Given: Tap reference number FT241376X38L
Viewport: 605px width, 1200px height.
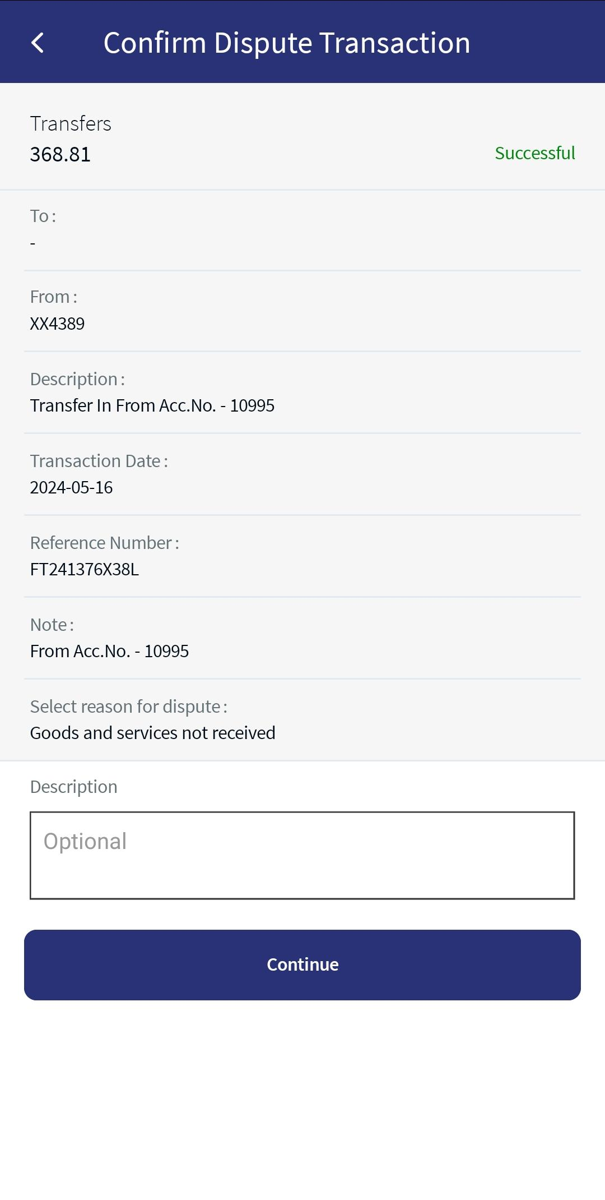Looking at the screenshot, I should [x=85, y=569].
